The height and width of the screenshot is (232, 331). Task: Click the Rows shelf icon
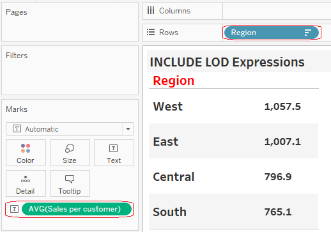pos(151,33)
